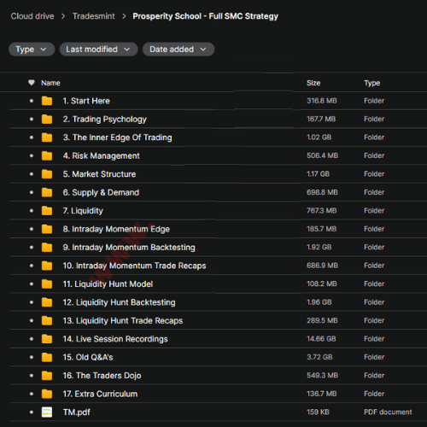Click the 159 KB size value
The image size is (427, 427).
click(318, 412)
